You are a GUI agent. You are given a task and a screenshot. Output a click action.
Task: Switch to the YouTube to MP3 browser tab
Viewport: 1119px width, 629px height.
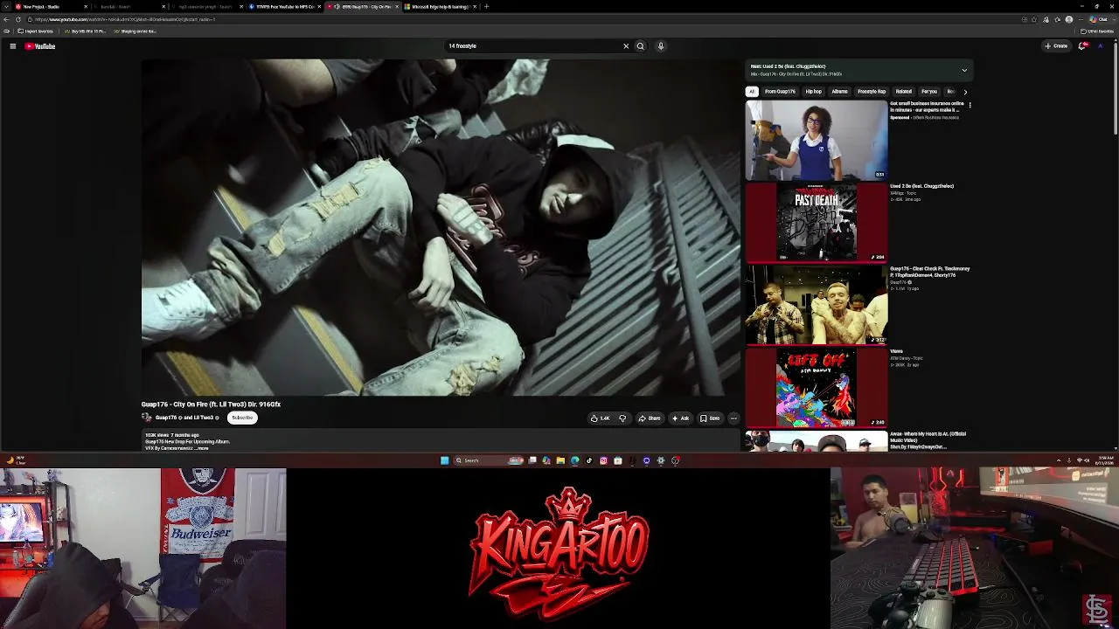284,6
